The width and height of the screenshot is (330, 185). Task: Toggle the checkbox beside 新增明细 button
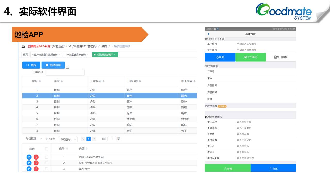click(x=68, y=67)
